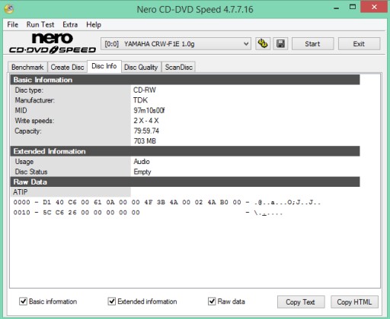Uncheck the Extended information checkbox
The image size is (390, 319).
(x=112, y=302)
